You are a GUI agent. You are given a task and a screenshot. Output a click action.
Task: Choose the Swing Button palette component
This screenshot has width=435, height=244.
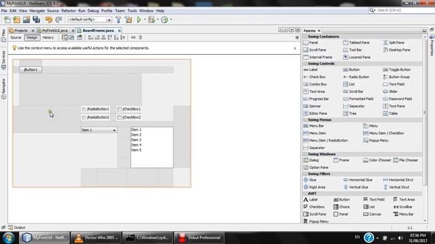(351, 70)
